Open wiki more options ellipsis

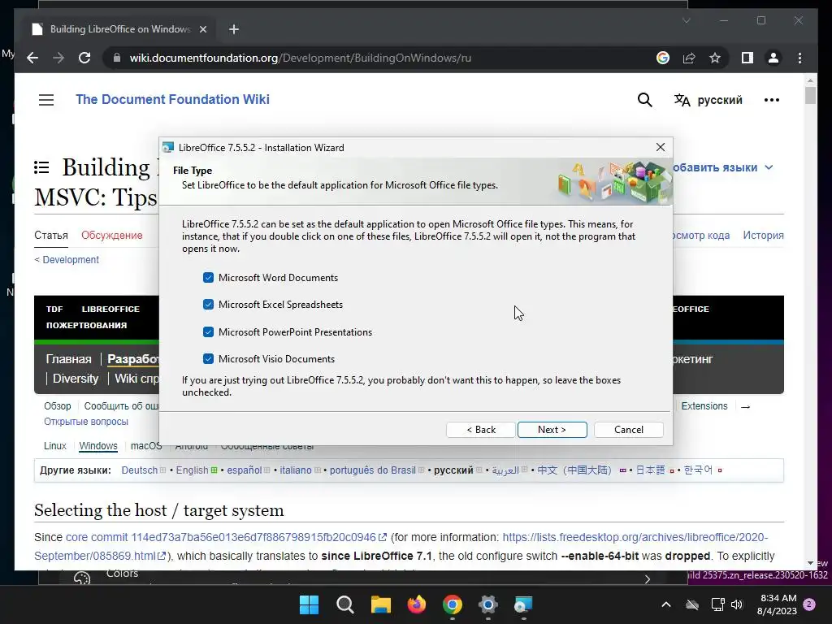click(x=772, y=100)
